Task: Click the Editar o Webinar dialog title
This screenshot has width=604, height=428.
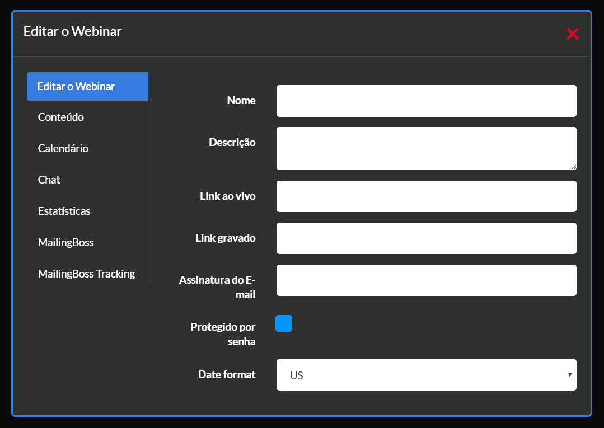Action: click(72, 31)
